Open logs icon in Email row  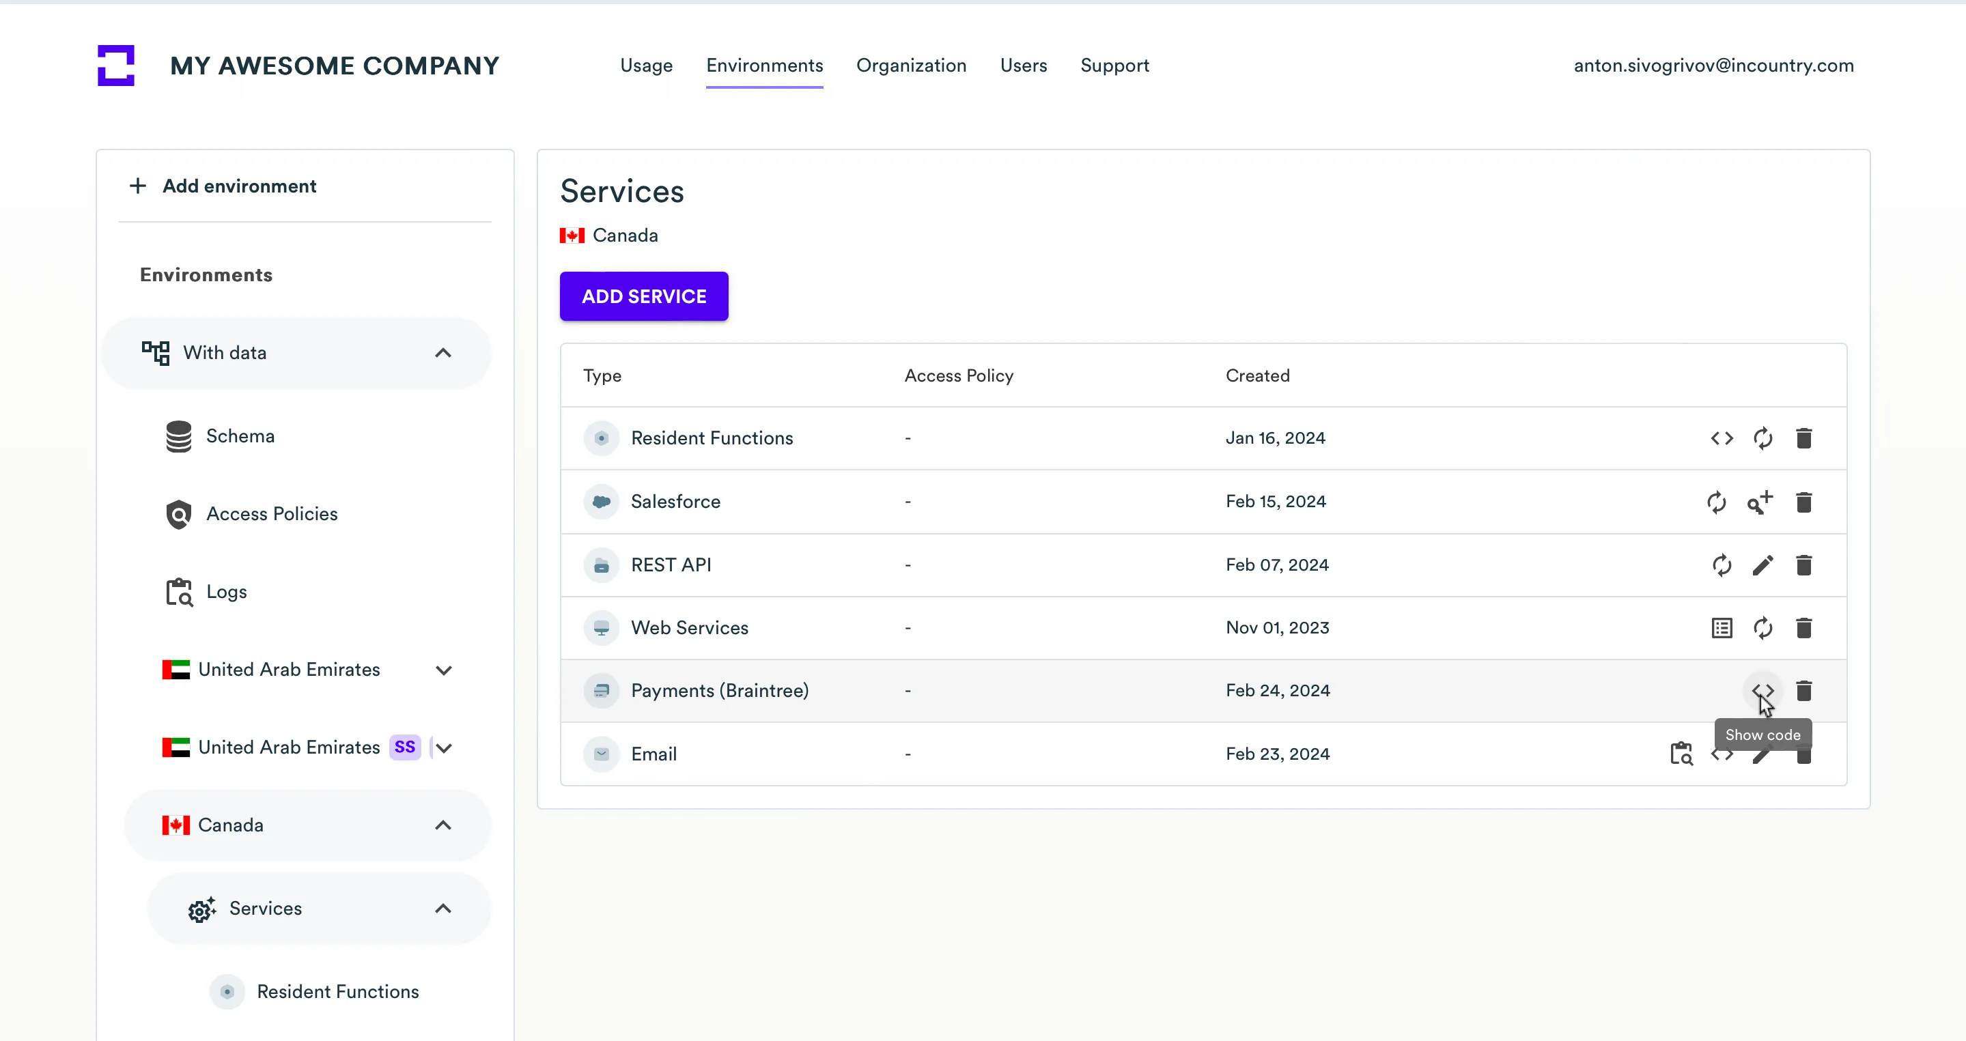(1681, 754)
